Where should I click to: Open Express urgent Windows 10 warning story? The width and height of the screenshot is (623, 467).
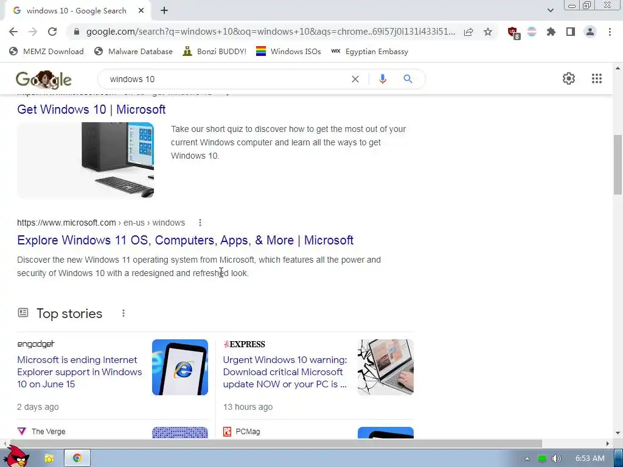[x=285, y=372]
